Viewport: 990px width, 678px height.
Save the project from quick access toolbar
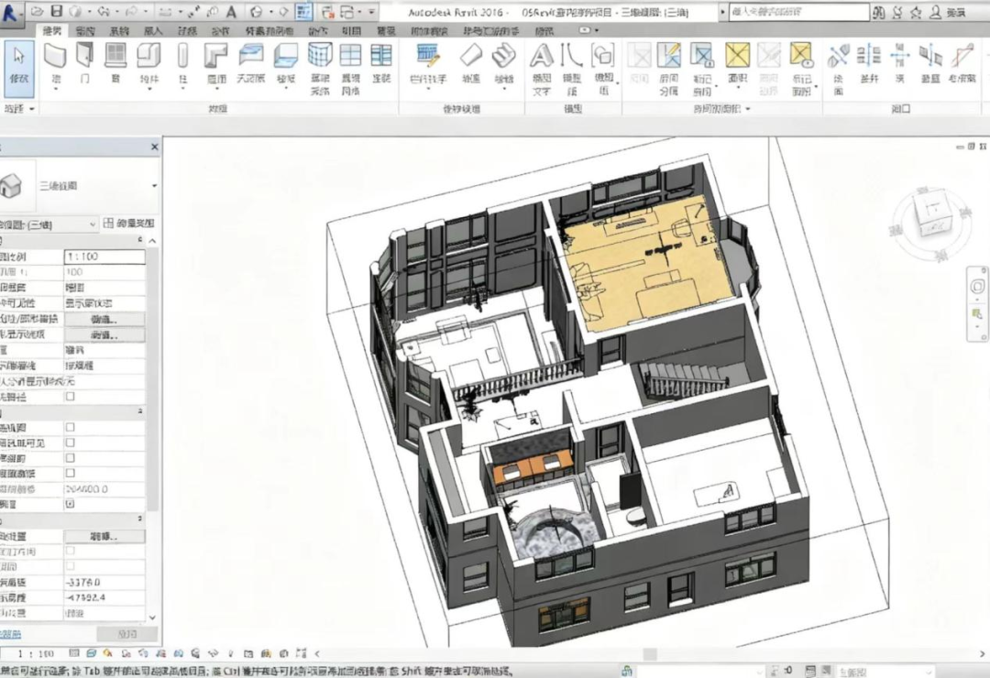point(57,11)
